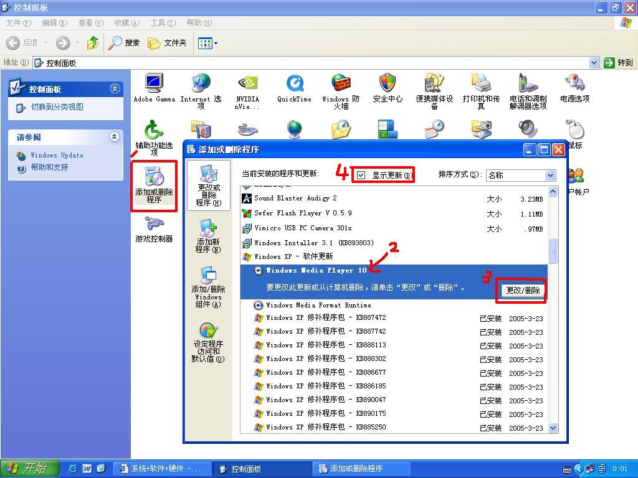The image size is (638, 478).
Task: Open the 帮助 menu
Action: 199,23
